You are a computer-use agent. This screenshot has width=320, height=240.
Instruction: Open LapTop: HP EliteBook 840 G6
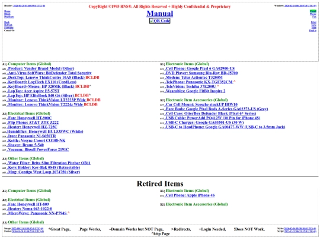pos(41,95)
